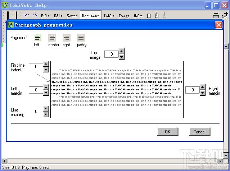This screenshot has height=171, width=230.
Task: Select the justify alignment icon
Action: tap(81, 38)
